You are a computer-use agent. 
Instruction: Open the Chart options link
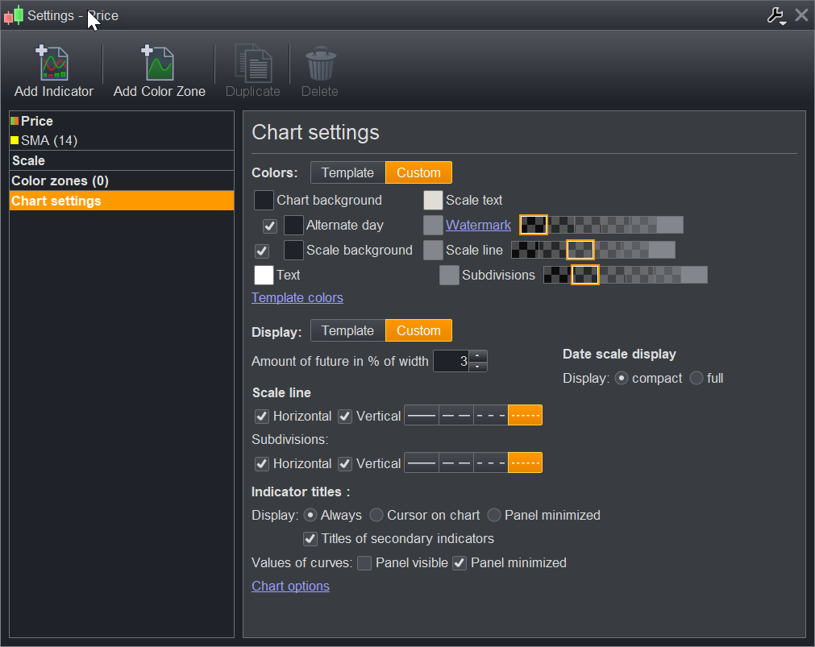click(290, 586)
